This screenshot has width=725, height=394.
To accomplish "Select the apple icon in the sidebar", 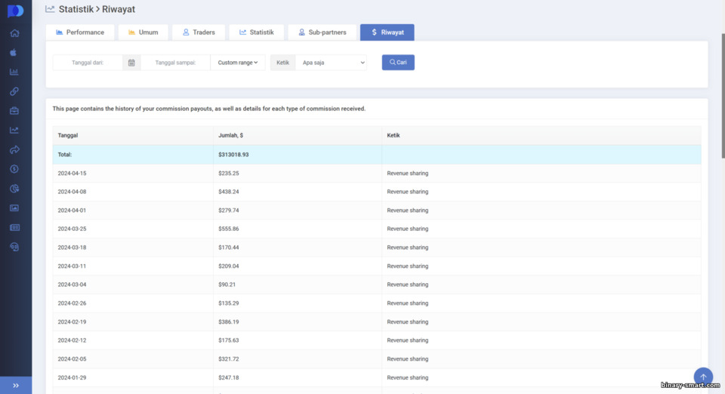I will click(x=14, y=52).
